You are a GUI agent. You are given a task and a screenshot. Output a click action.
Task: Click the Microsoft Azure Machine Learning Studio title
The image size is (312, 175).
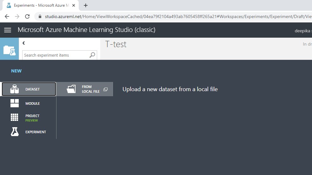(87, 30)
